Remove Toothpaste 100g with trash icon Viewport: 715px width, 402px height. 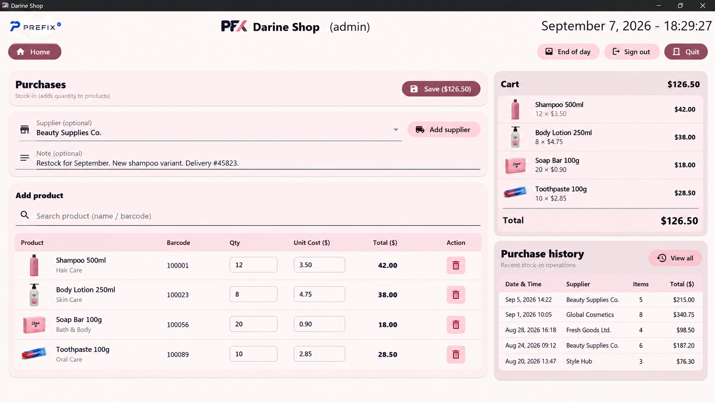[455, 355]
